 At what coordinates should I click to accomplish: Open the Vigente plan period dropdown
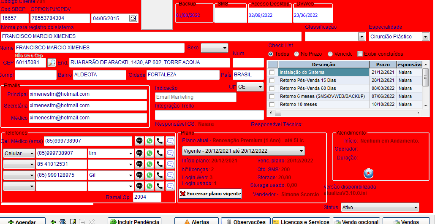tap(301, 151)
